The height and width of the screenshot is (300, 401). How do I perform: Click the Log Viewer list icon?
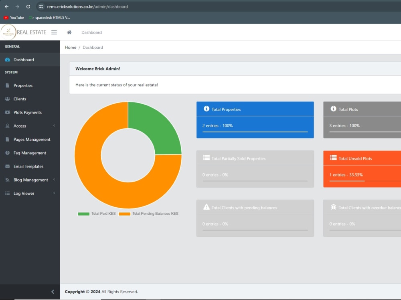[x=7, y=194]
